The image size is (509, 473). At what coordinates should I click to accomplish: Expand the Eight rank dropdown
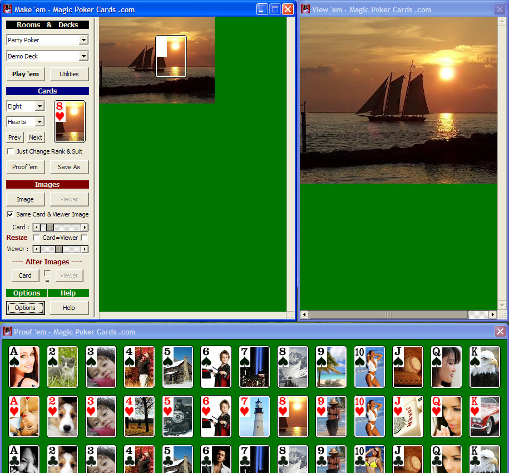[x=39, y=106]
